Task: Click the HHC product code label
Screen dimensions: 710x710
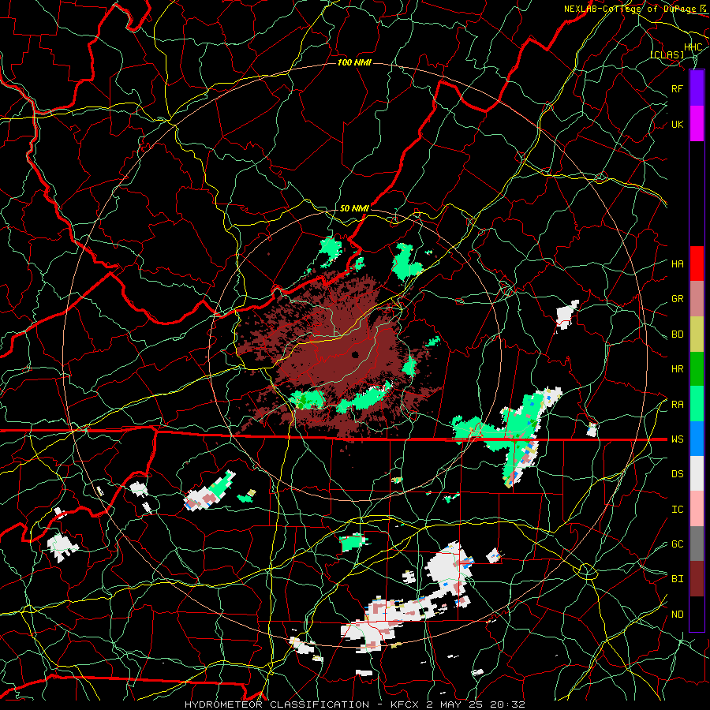Action: pyautogui.click(x=693, y=47)
